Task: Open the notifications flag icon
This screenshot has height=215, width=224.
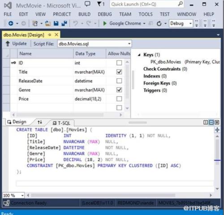Action: click(99, 4)
